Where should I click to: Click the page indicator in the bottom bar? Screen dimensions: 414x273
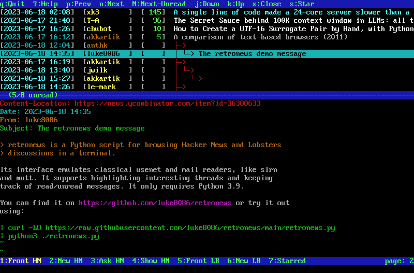pos(399,261)
